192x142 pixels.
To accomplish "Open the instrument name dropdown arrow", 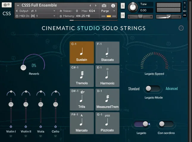I will click(x=18, y=6).
